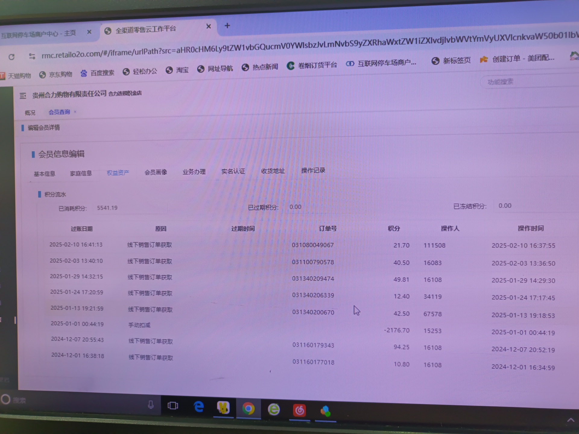Go to 概况 page tab
Screen dimensions: 579x434
click(30, 113)
